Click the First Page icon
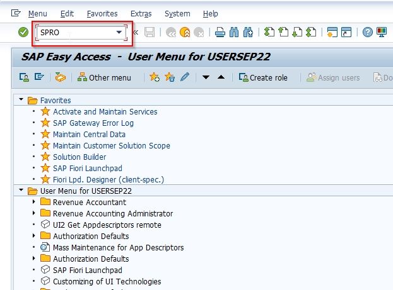Image resolution: width=393 pixels, height=290 pixels. 269,32
